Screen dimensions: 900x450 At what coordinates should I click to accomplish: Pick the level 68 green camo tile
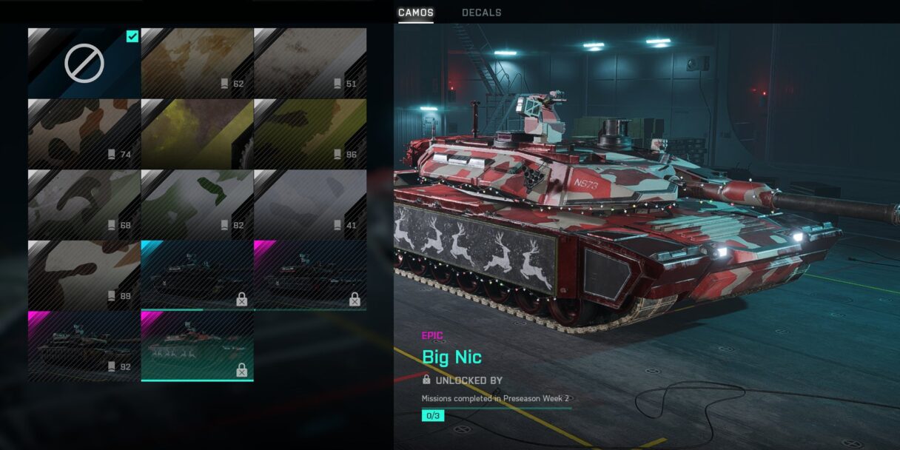pos(84,204)
